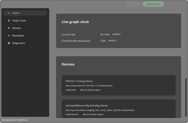The image size is (188, 123).
Task: Click the 'adaptive' tag next to 1024
Action: [112, 41]
